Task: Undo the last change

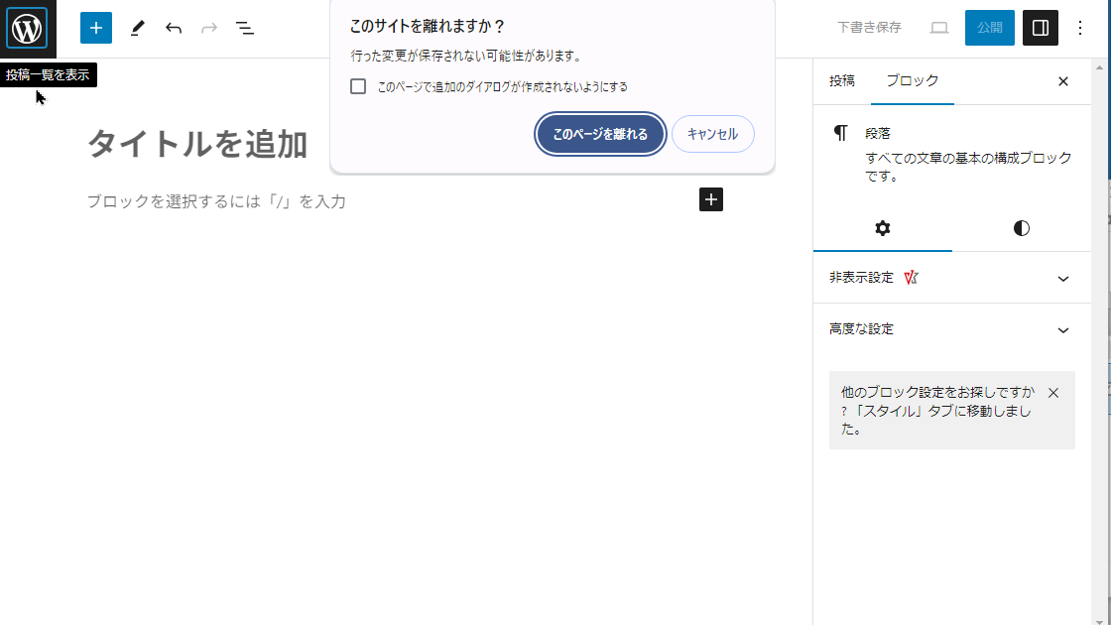Action: tap(174, 28)
